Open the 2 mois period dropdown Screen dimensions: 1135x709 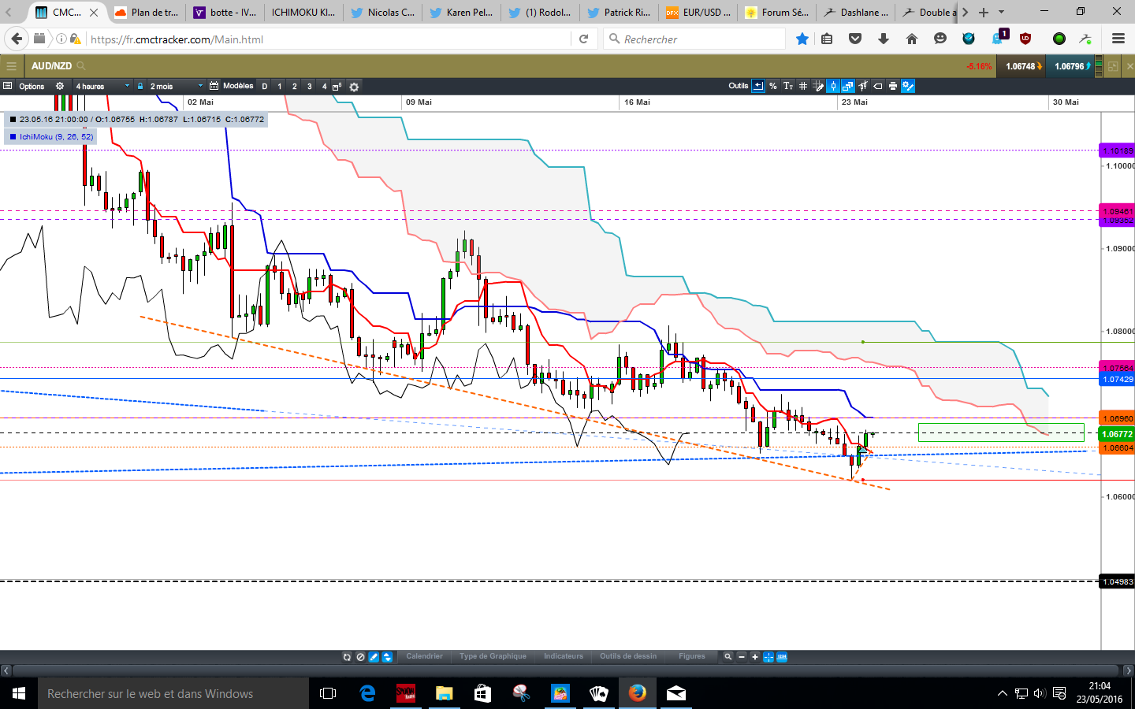pyautogui.click(x=200, y=87)
